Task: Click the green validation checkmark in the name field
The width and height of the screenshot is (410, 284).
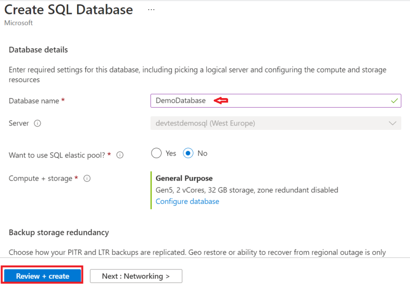Action: 395,100
